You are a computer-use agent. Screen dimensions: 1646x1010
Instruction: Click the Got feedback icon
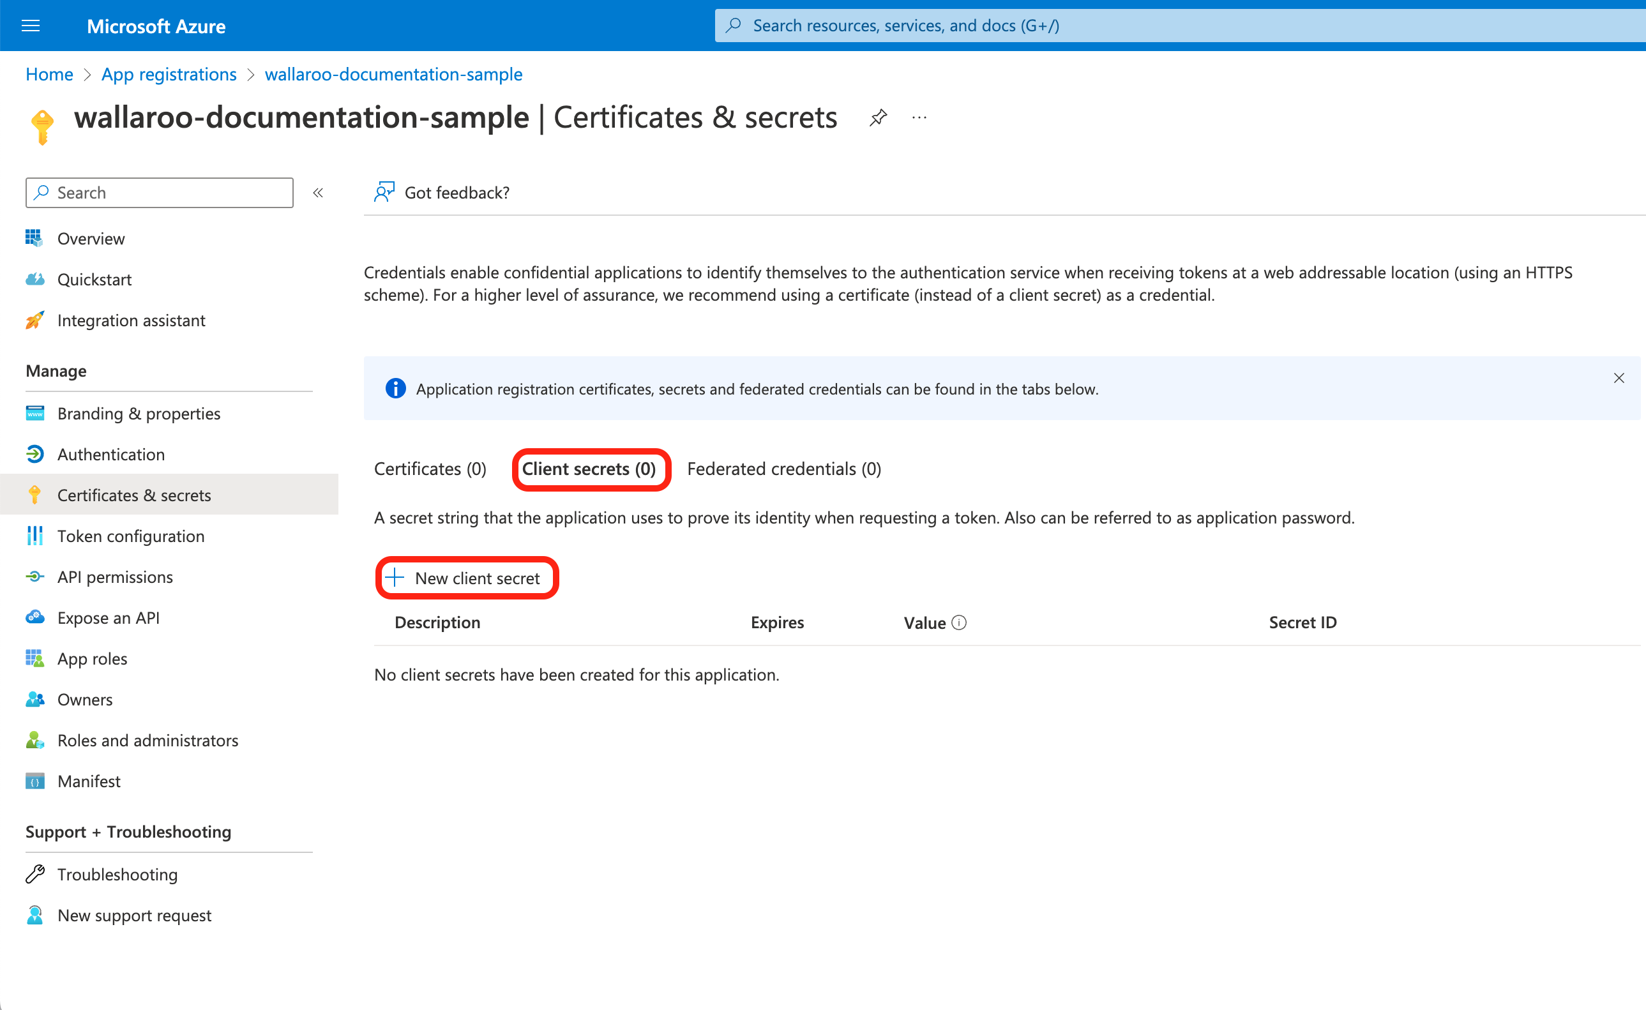(384, 192)
